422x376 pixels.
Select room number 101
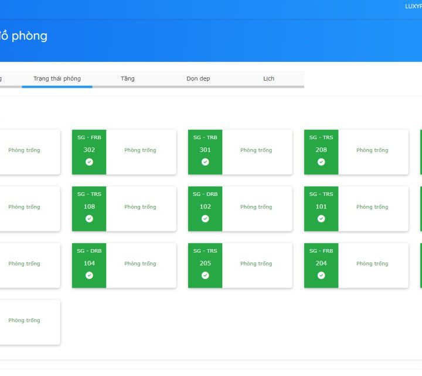point(321,206)
